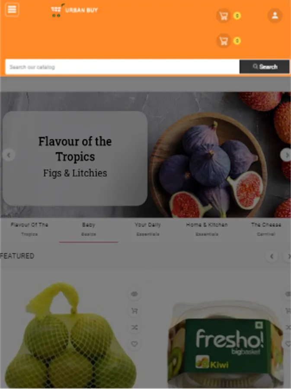The image size is (291, 389).
Task: Open the user account icon
Action: coord(275,16)
